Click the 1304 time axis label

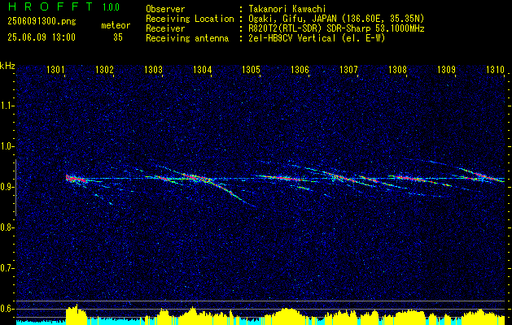pos(202,69)
